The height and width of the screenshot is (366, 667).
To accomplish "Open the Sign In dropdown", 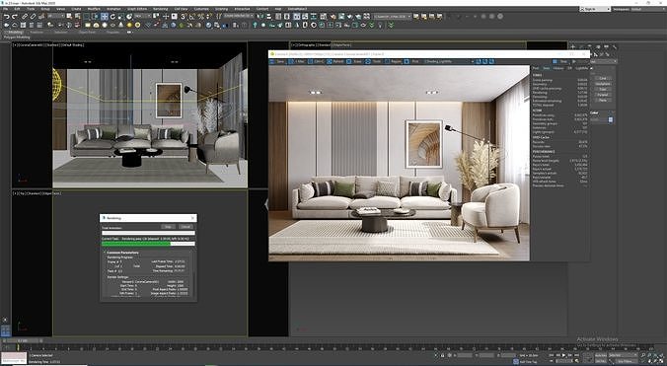I will [596, 9].
